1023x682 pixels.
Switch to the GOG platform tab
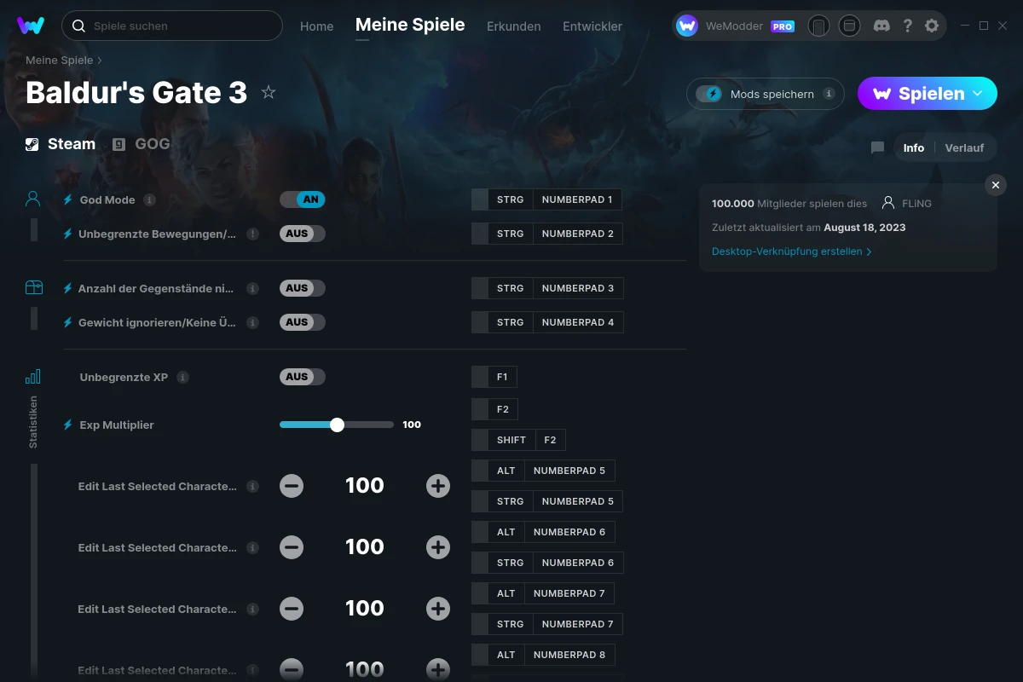[x=142, y=144]
